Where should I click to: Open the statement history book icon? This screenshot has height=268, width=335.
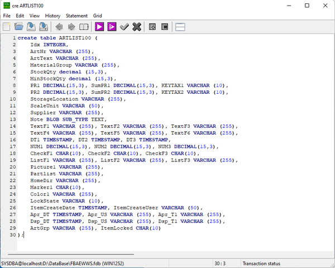(x=84, y=27)
